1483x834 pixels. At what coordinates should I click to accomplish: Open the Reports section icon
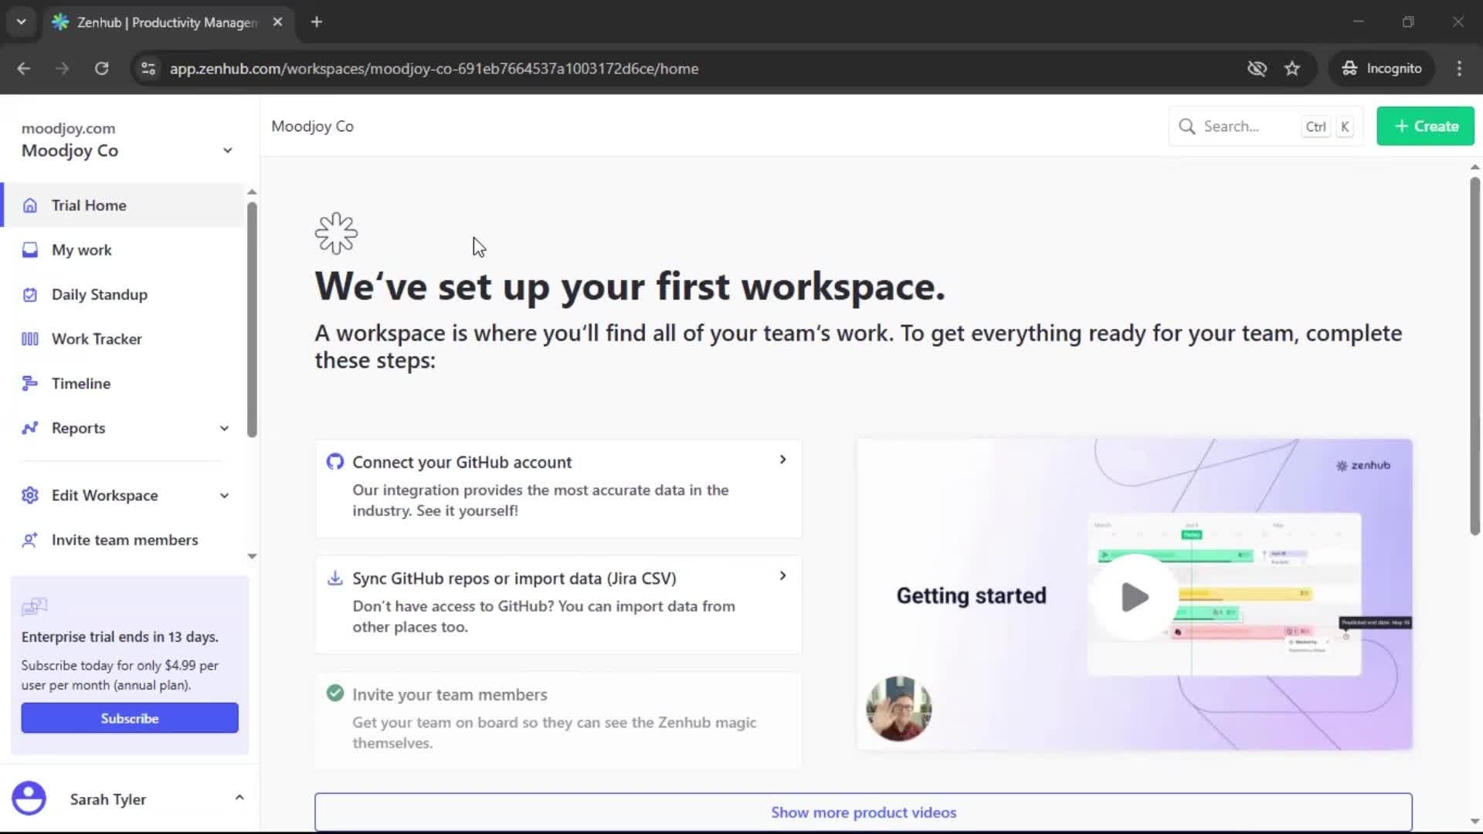(29, 428)
